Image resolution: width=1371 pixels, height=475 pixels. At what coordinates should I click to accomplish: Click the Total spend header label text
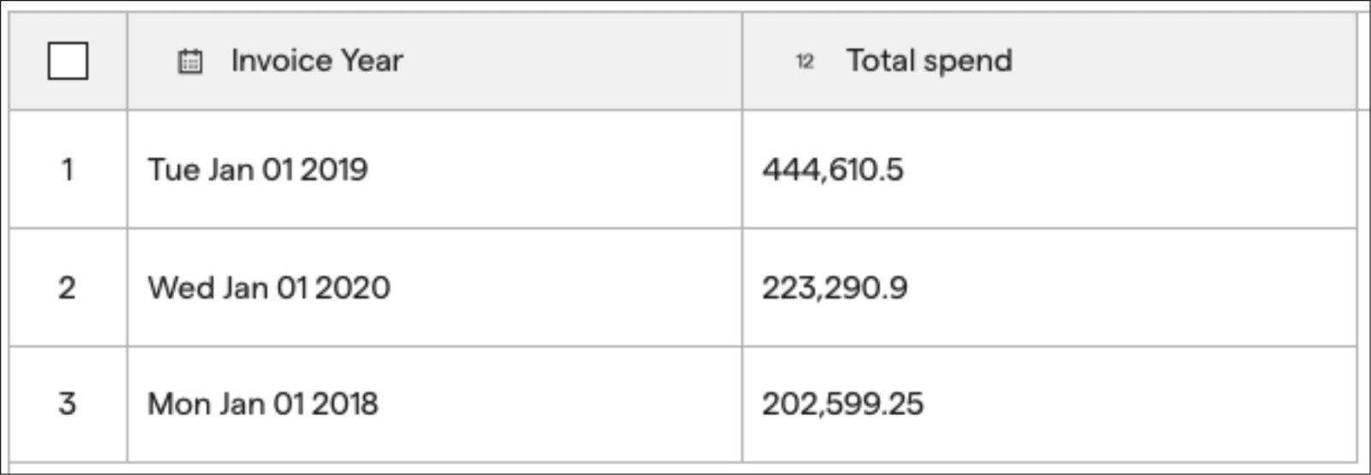click(x=930, y=61)
